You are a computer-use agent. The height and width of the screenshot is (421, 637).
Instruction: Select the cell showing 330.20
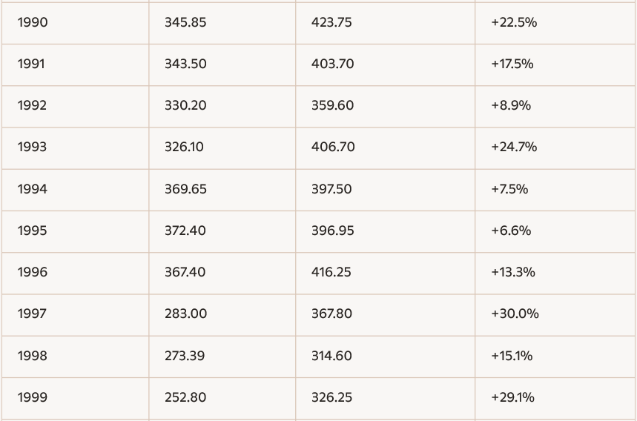coord(185,105)
